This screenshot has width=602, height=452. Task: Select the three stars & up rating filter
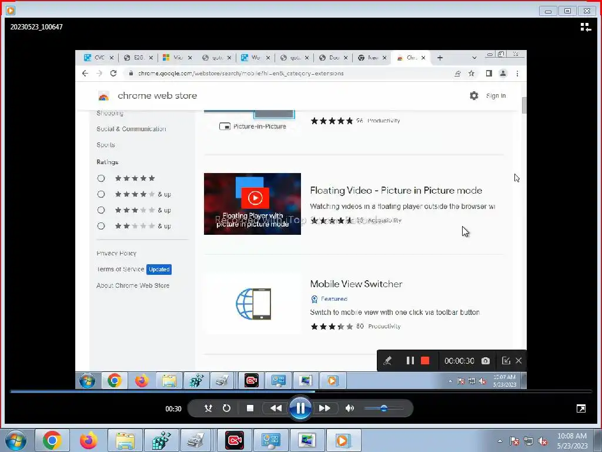click(x=101, y=210)
